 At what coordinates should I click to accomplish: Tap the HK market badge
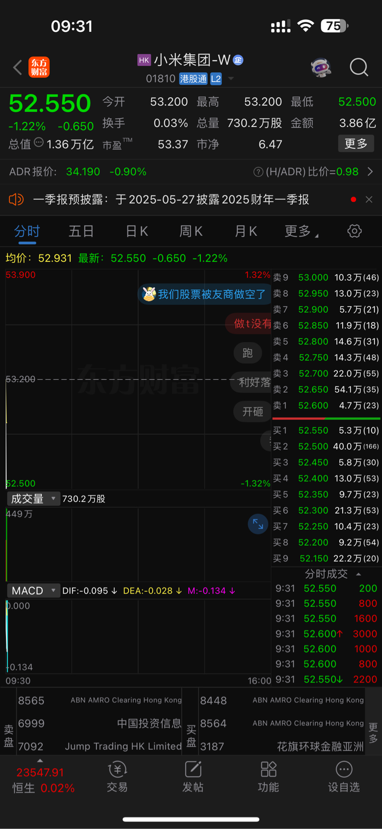click(144, 60)
